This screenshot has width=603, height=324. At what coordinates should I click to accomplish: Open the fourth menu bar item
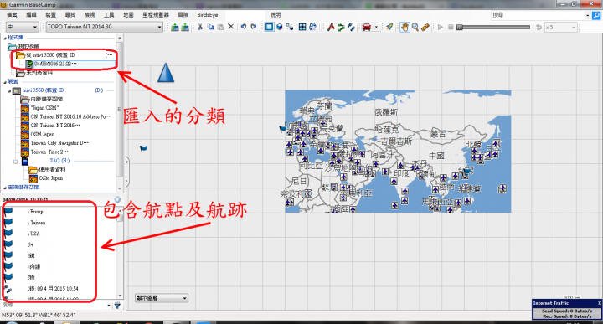click(x=70, y=14)
